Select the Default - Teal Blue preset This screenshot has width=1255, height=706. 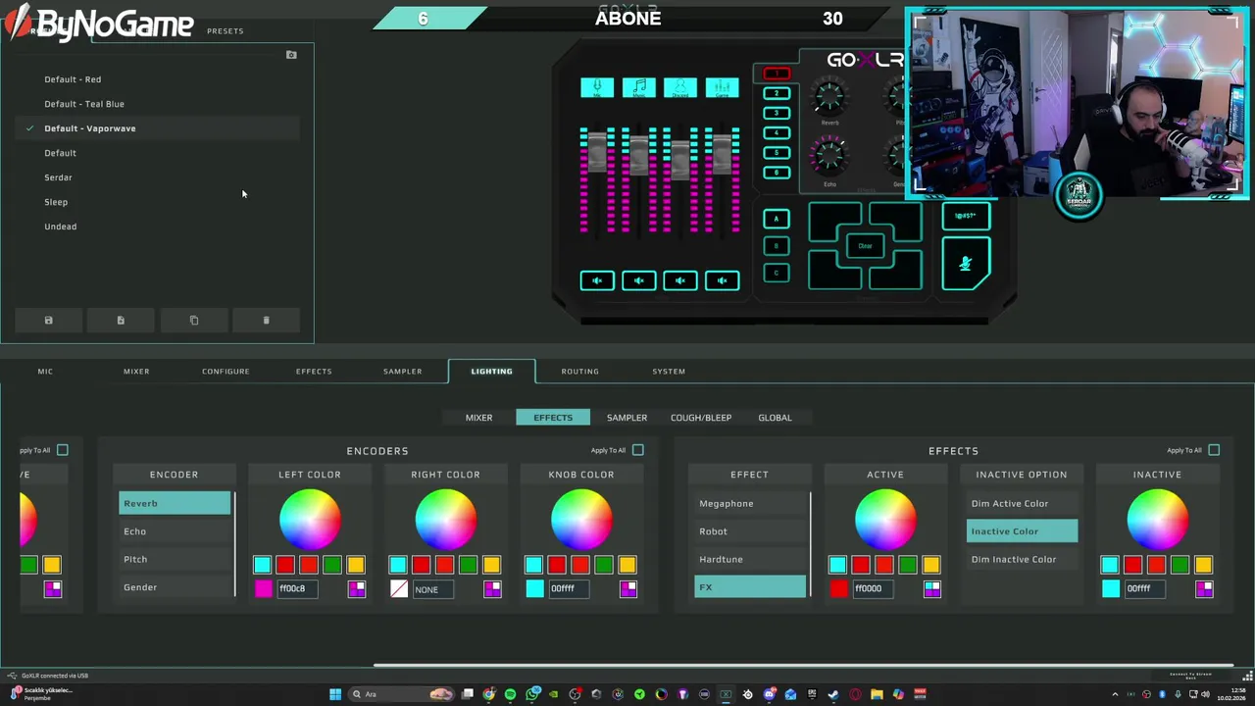157,104
